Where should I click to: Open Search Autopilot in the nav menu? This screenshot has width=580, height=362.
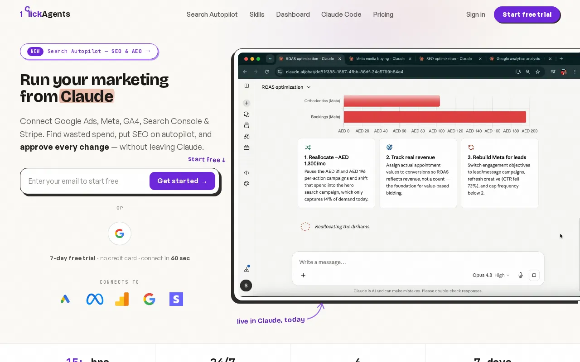click(x=212, y=14)
